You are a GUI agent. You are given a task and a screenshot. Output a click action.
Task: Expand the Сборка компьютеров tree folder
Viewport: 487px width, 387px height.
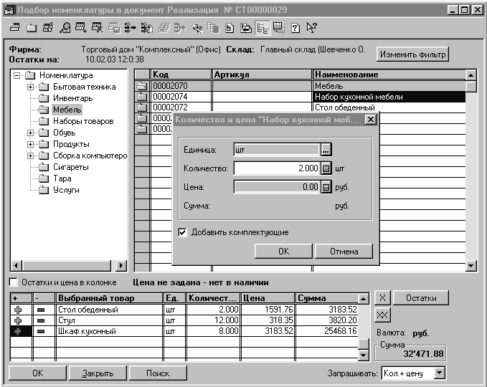30,156
